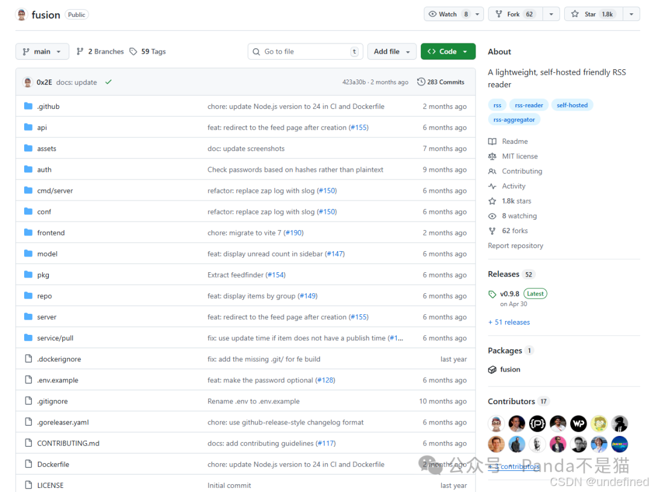
Task: Click the api folder icon
Action: [28, 127]
